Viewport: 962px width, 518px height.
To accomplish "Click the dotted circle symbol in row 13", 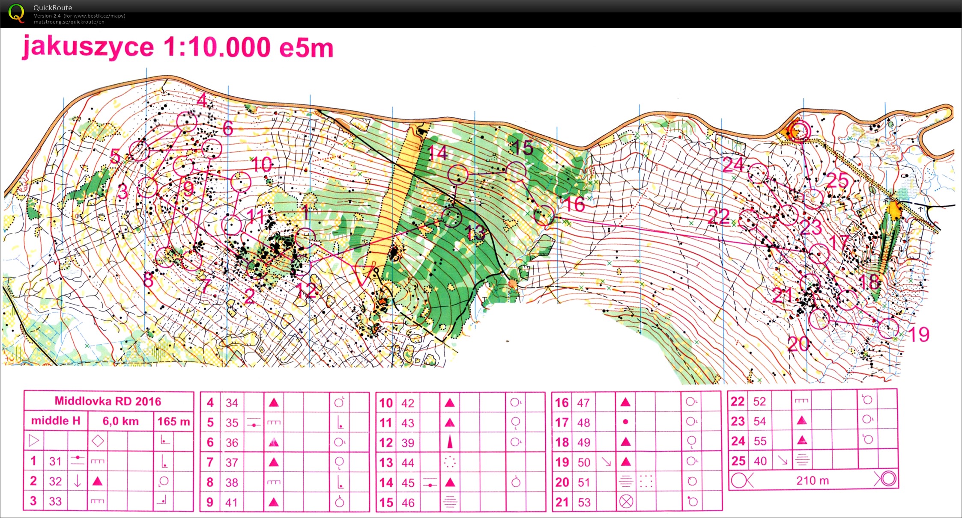I will tap(450, 462).
